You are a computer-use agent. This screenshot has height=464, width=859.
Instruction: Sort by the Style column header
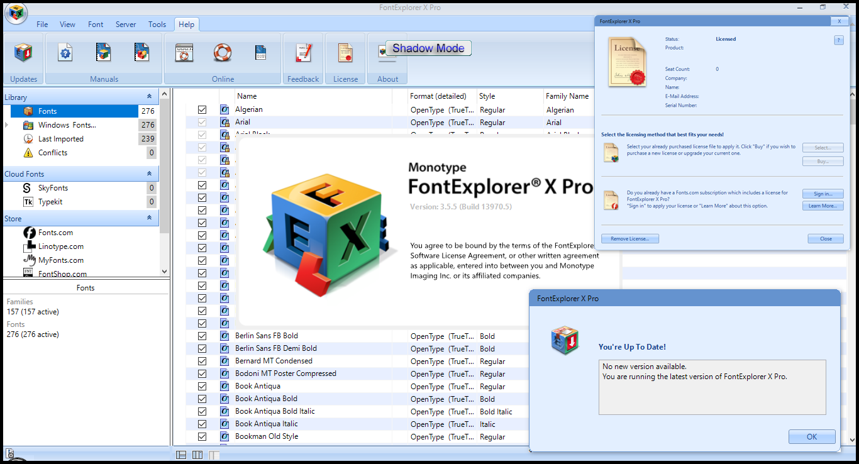click(510, 96)
